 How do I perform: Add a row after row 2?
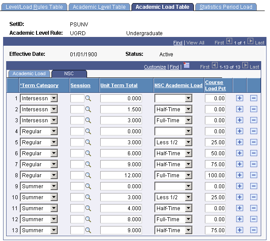click(x=240, y=109)
